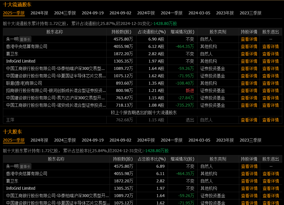This screenshot has height=205, width=284.
Task: Open 2024年报 tab under 十大流通股东
Action: [39, 13]
